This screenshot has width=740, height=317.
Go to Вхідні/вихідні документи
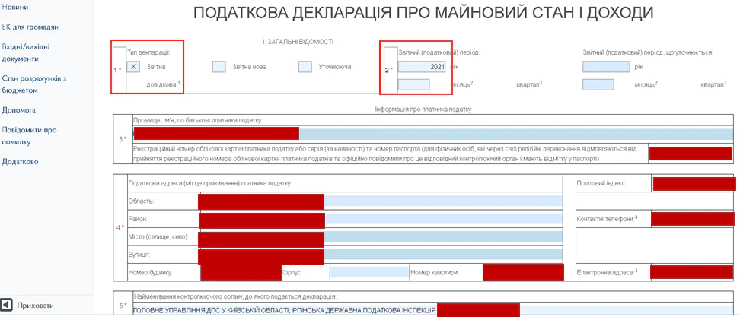pyautogui.click(x=26, y=52)
